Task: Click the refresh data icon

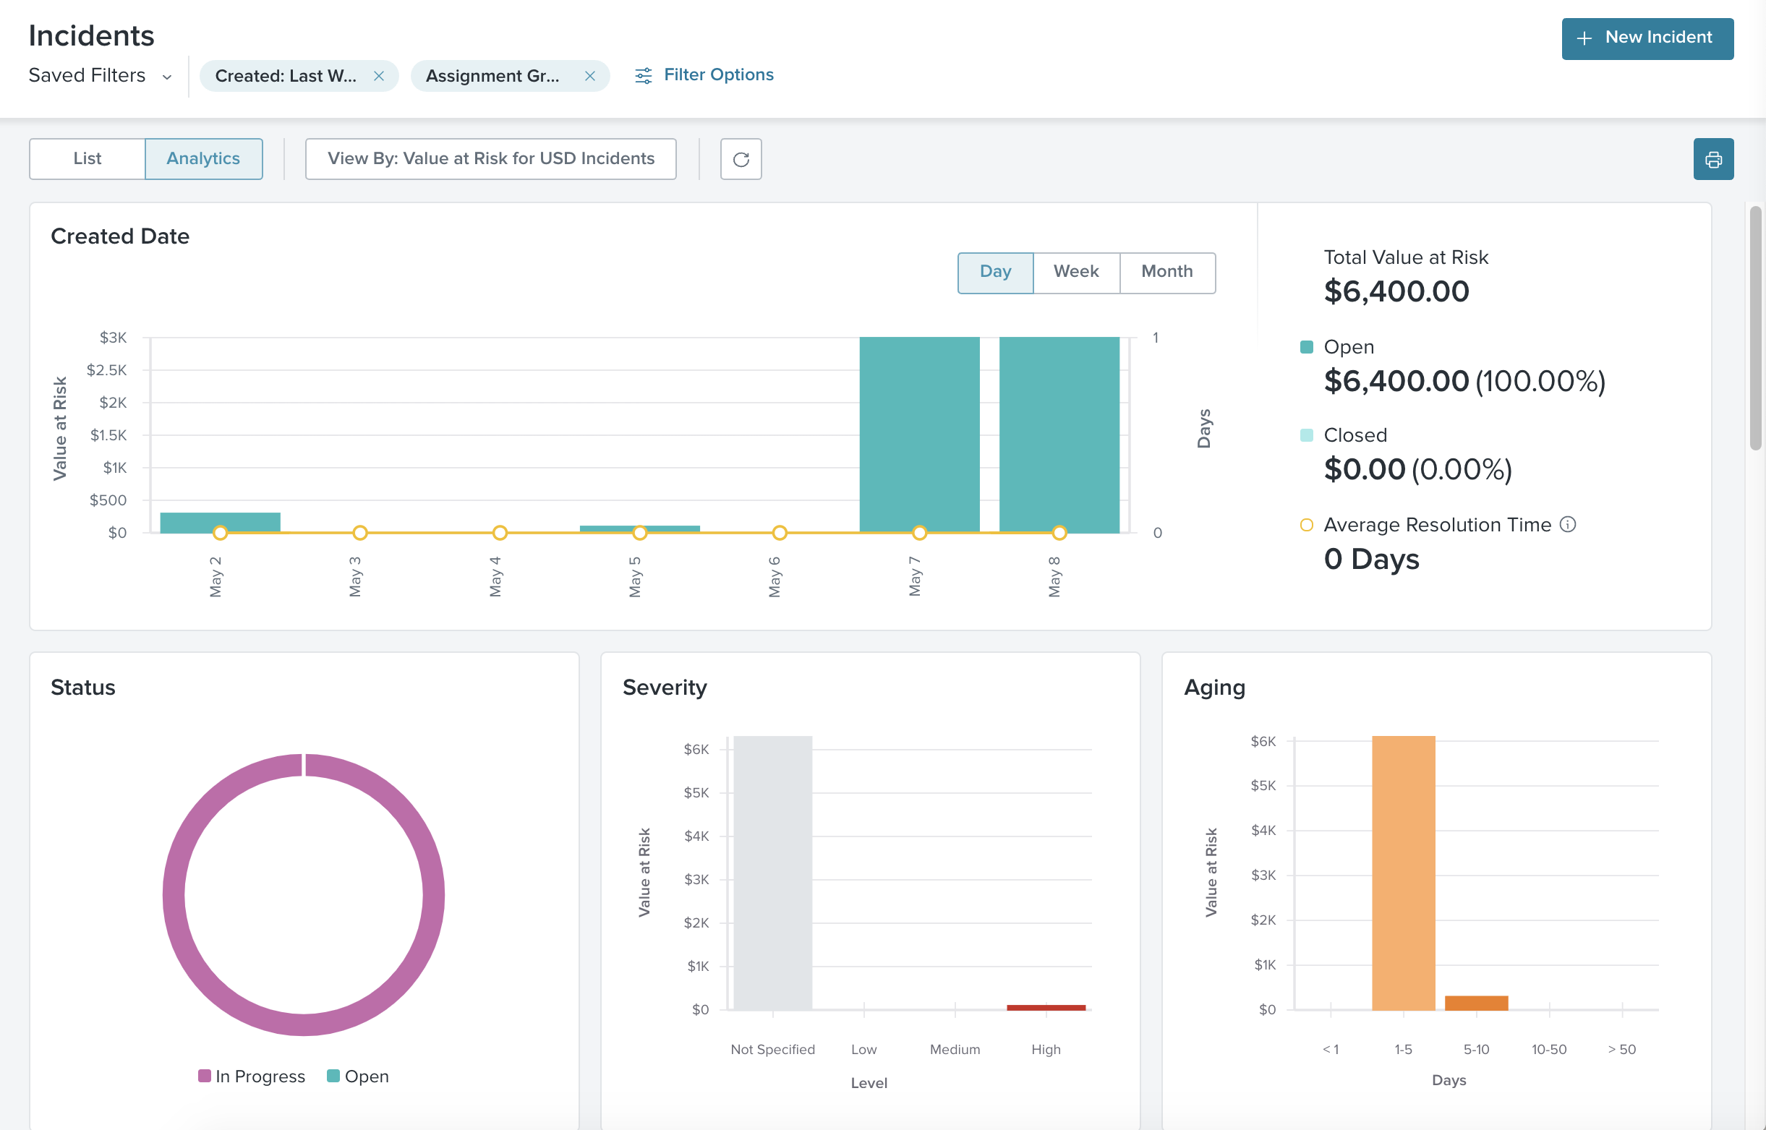Action: point(741,158)
